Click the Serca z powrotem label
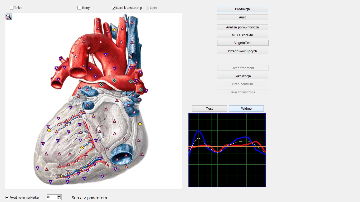 pyautogui.click(x=89, y=198)
